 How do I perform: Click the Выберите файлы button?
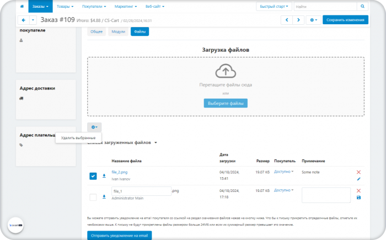[x=226, y=103]
